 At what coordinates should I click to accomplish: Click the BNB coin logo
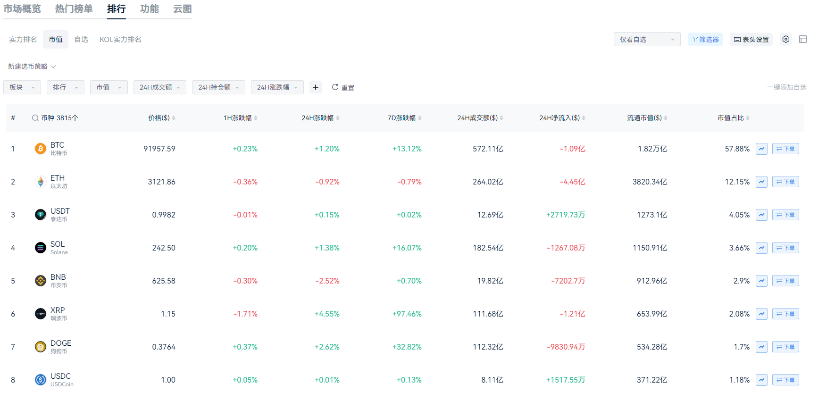41,281
